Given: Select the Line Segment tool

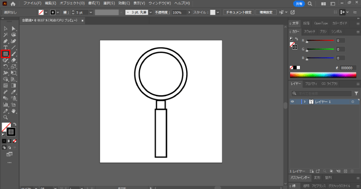Looking at the screenshot, I should [13, 48].
